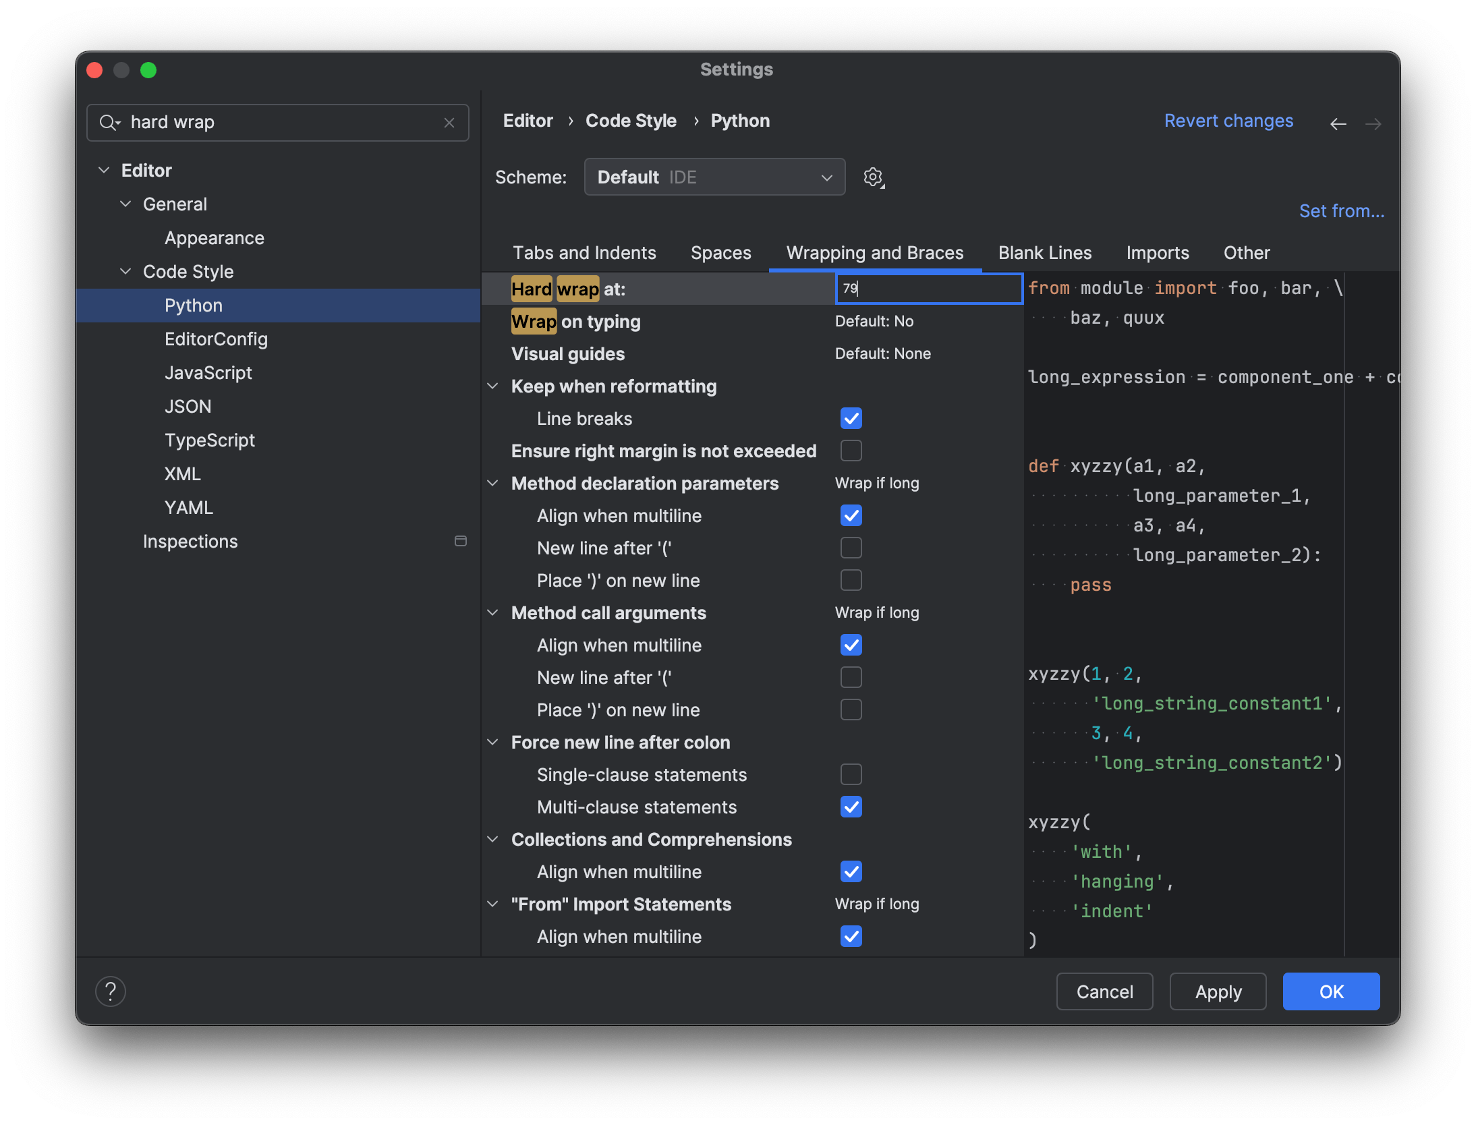
Task: Click the green zoom window button
Action: click(x=148, y=70)
